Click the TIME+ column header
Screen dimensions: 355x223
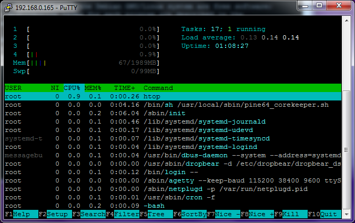(124, 88)
